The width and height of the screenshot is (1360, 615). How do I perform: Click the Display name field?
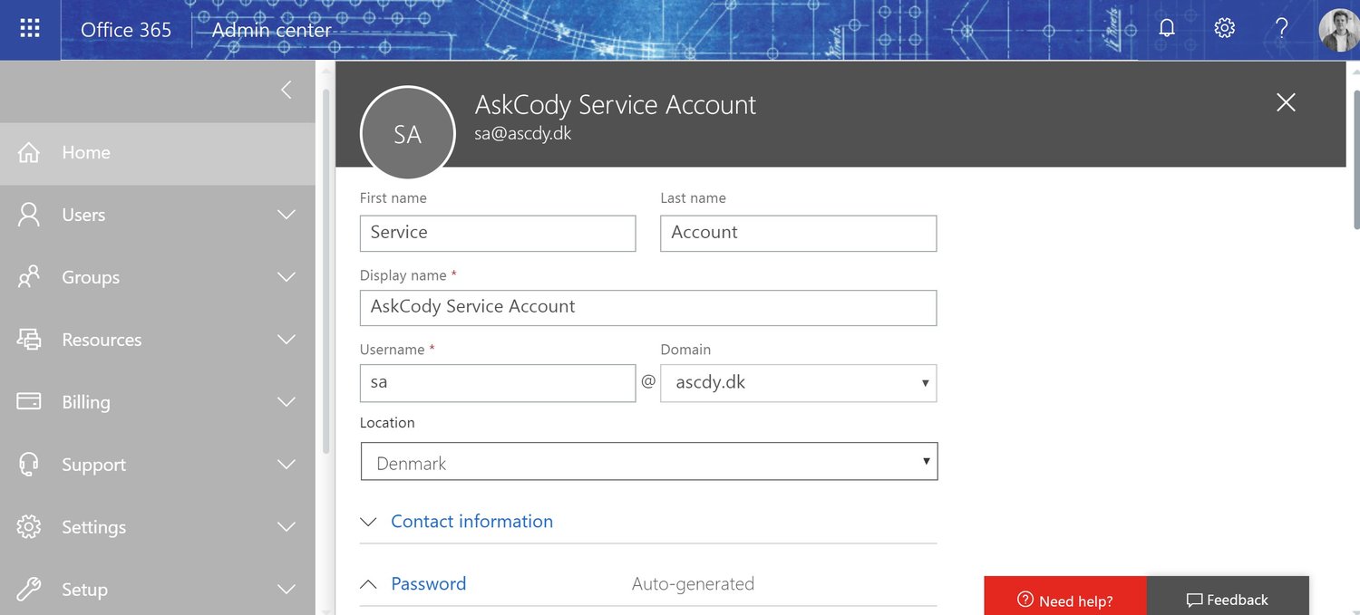[x=648, y=307]
